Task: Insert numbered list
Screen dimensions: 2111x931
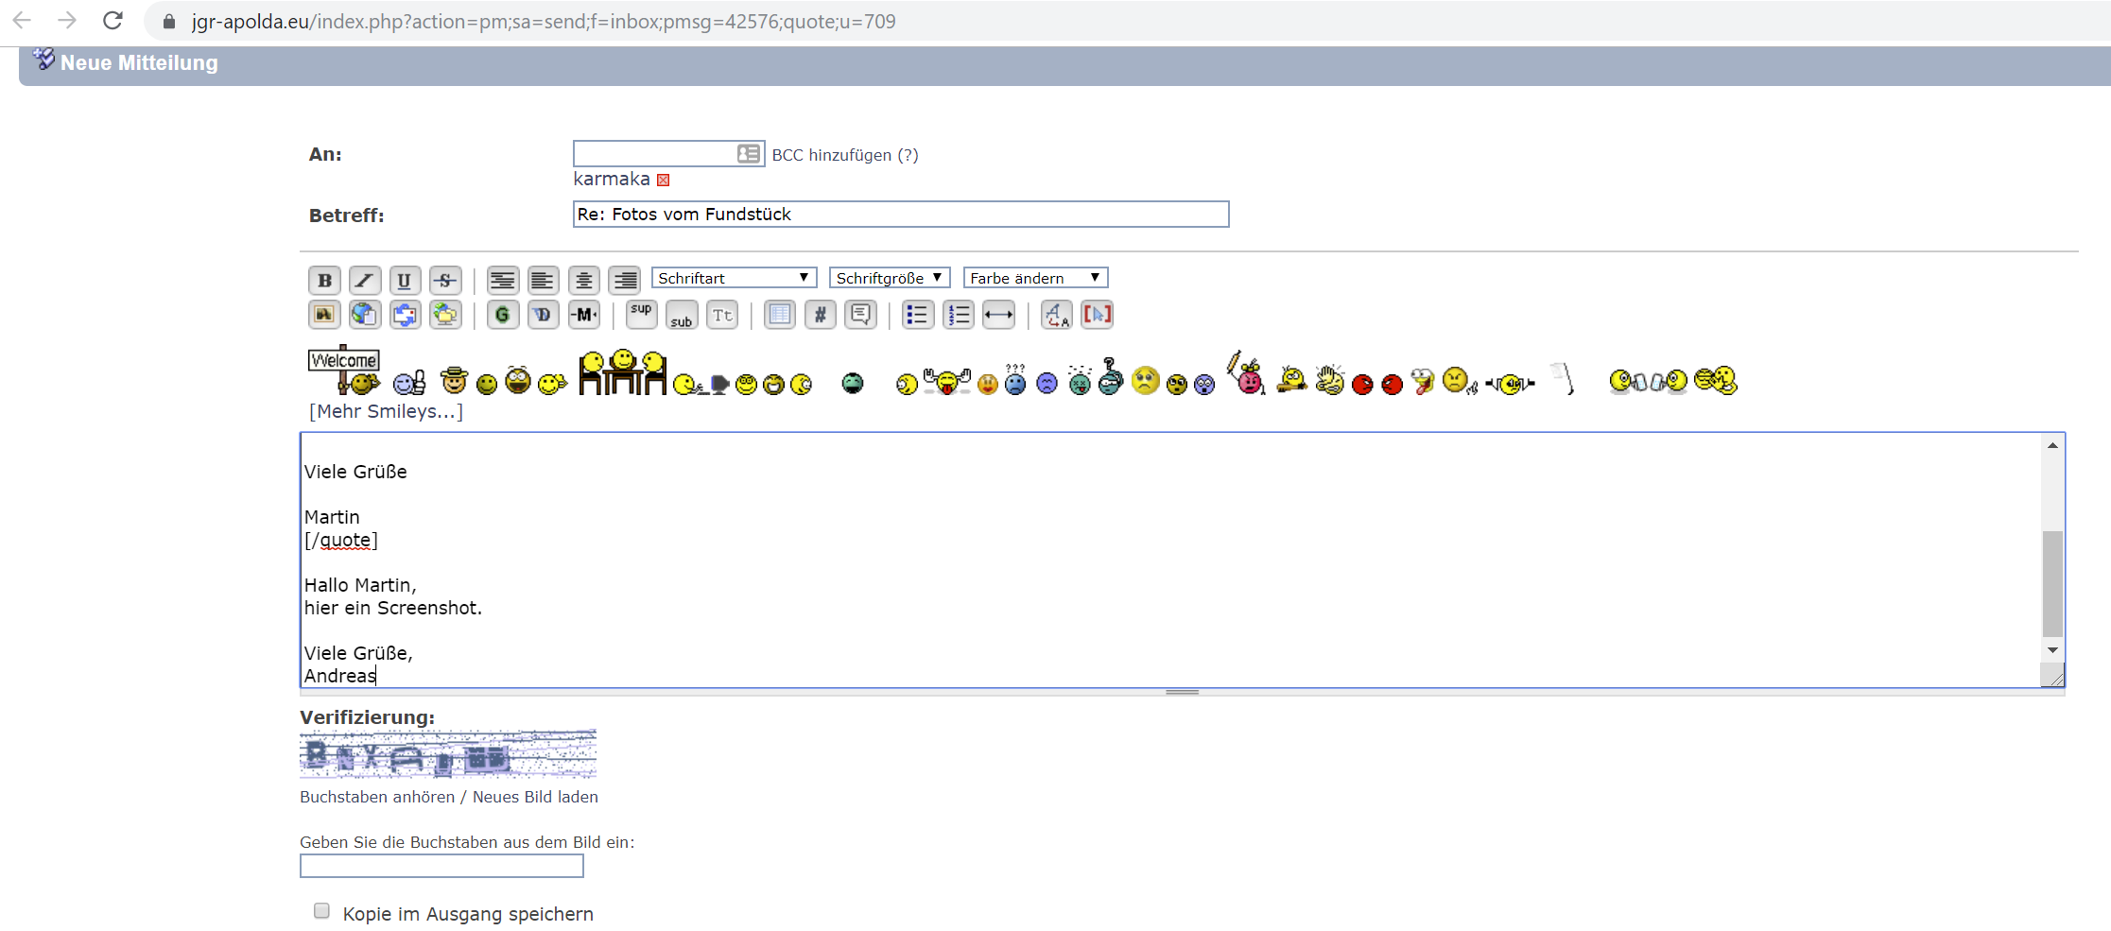Action: pos(958,315)
